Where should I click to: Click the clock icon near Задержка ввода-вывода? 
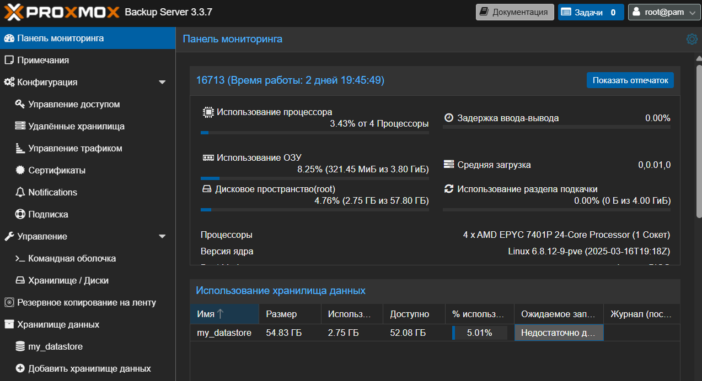point(449,118)
